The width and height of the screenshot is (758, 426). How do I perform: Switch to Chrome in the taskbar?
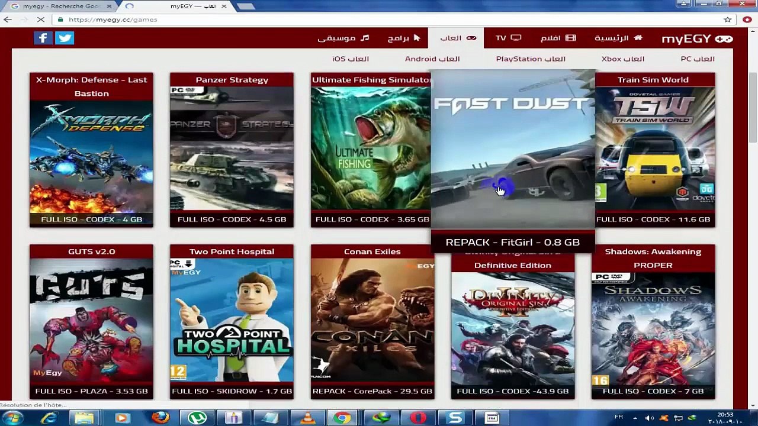click(x=342, y=418)
